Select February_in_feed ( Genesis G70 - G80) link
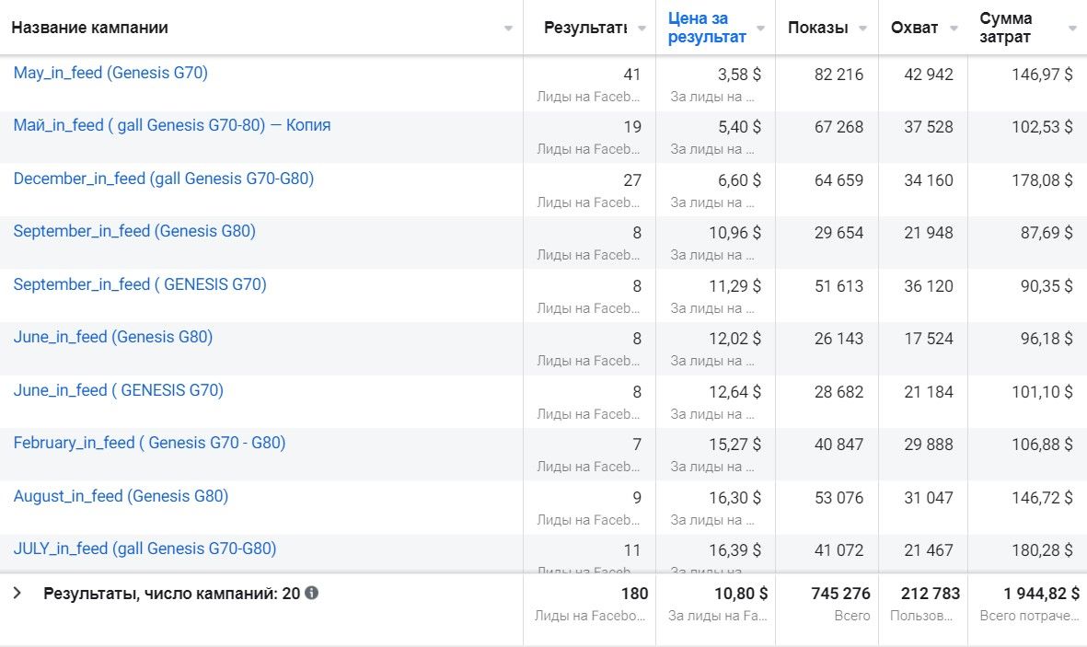 coord(149,443)
